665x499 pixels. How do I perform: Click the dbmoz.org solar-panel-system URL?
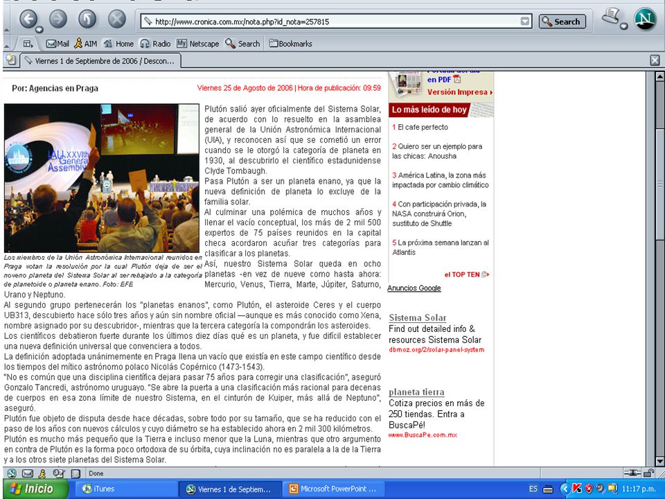point(436,349)
